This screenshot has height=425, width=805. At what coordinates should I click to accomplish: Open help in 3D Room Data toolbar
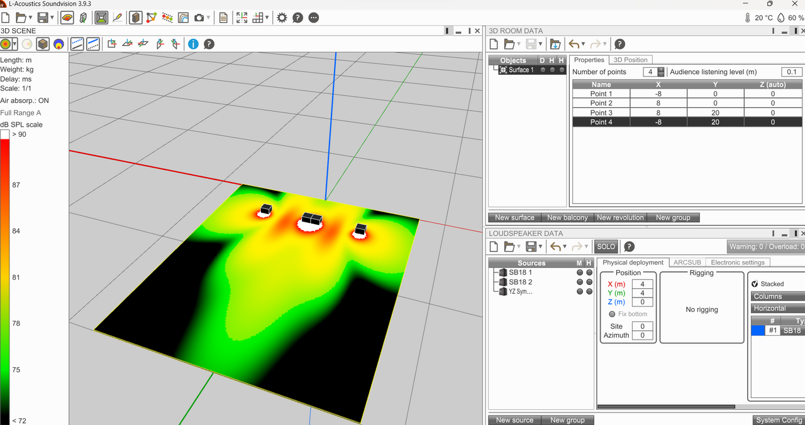point(619,44)
